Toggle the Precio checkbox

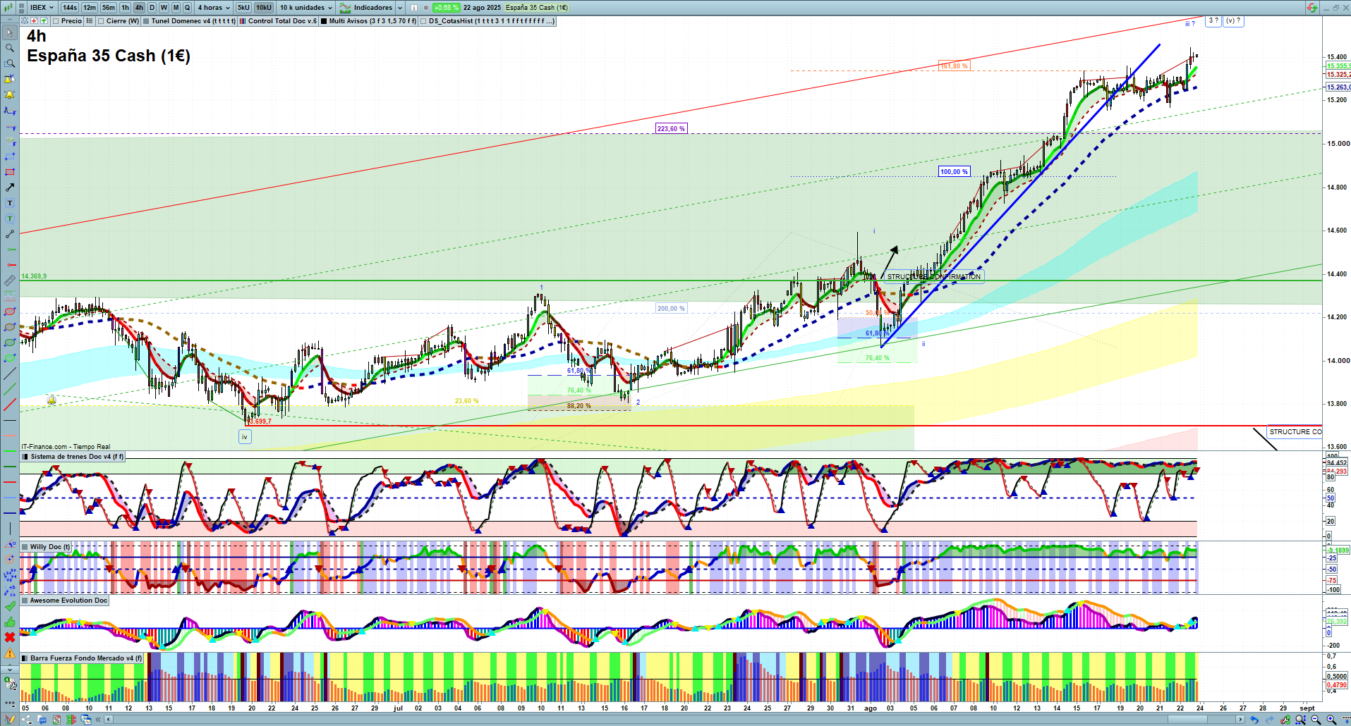57,21
